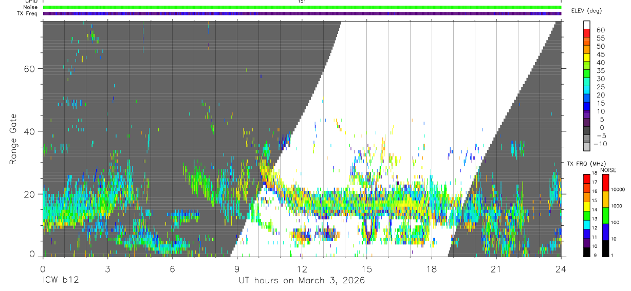
Task: Click the ELEV legend value '55'
Action: click(x=600, y=38)
